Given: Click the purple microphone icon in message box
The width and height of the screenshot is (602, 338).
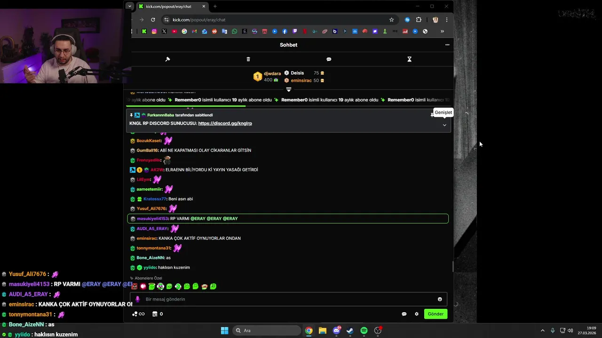Looking at the screenshot, I should 137,299.
